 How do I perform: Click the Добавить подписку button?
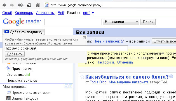pos(24,32)
